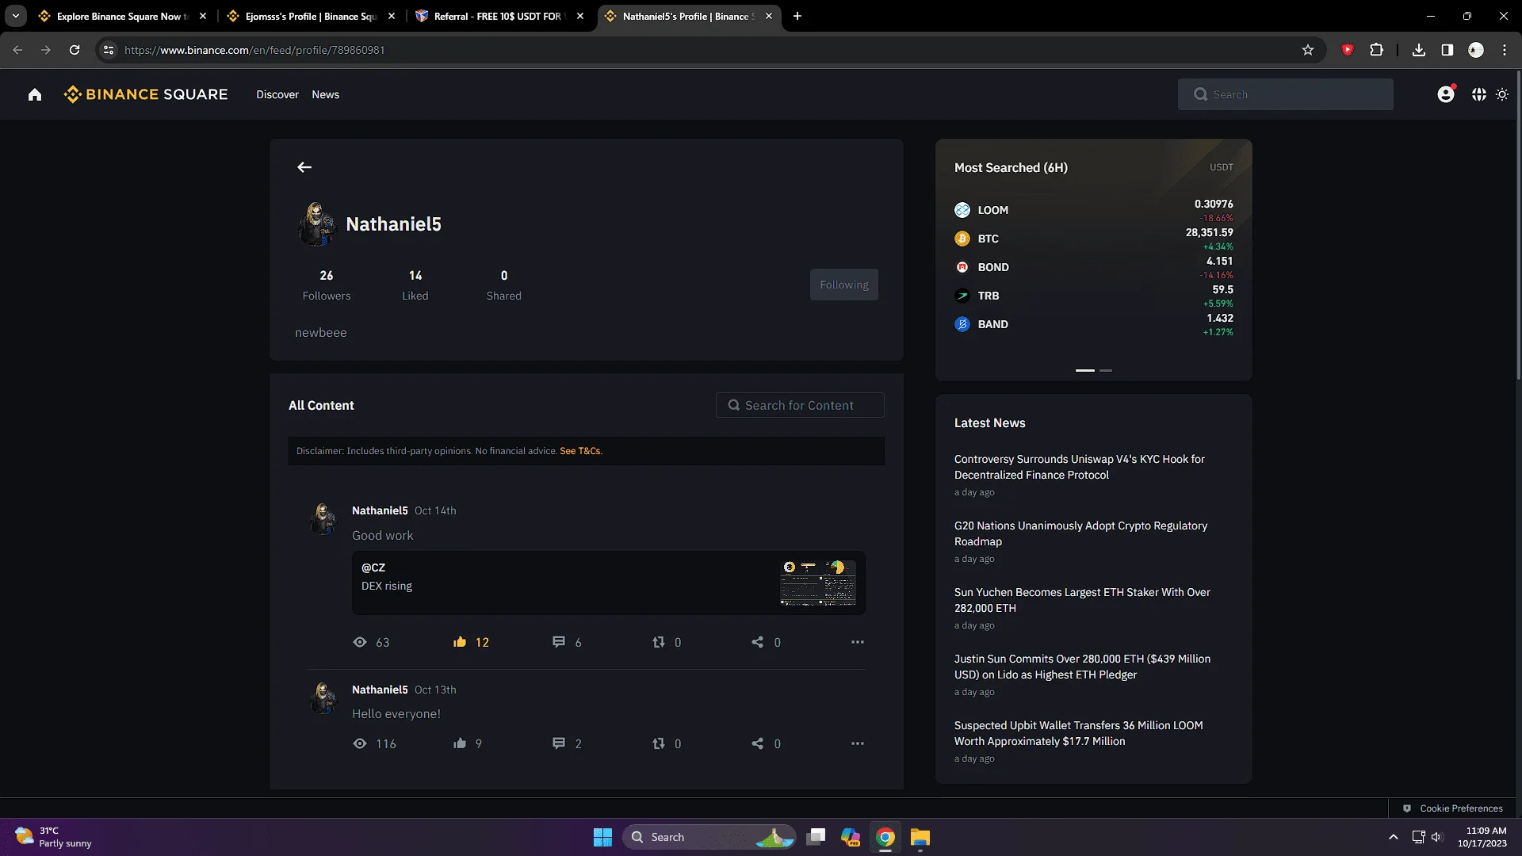The image size is (1522, 856).
Task: Open the weather widget on taskbar
Action: point(54,837)
